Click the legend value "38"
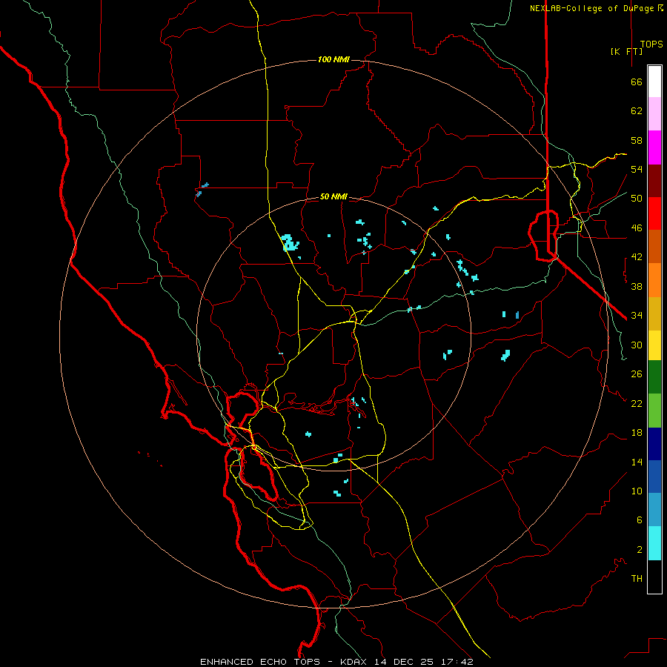This screenshot has width=667, height=667. point(637,286)
